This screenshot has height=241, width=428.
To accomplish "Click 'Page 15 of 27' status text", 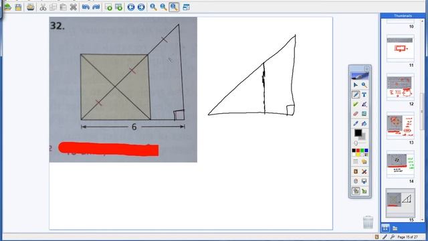I will pyautogui.click(x=407, y=237).
